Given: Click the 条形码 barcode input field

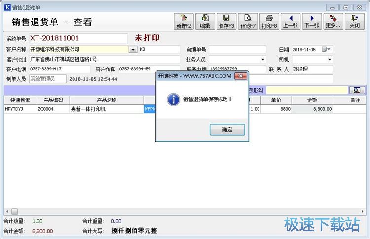Looking at the screenshot, I should 307,90.
